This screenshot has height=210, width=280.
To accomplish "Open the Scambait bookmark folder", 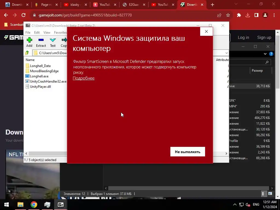I will [x=14, y=24].
